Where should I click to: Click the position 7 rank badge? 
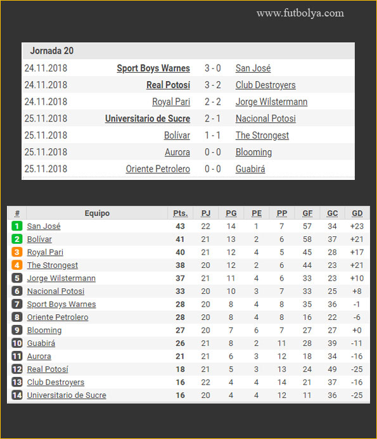click(x=17, y=304)
